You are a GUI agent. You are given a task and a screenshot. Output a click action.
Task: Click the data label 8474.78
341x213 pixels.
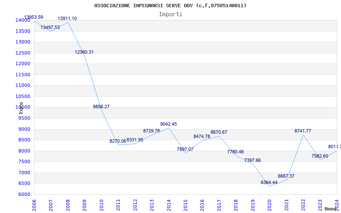202,136
